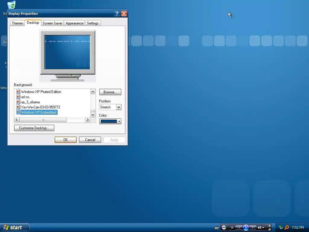The height and width of the screenshot is (232, 309).
Task: Click the background list scroll right arrow
Action: point(88,120)
